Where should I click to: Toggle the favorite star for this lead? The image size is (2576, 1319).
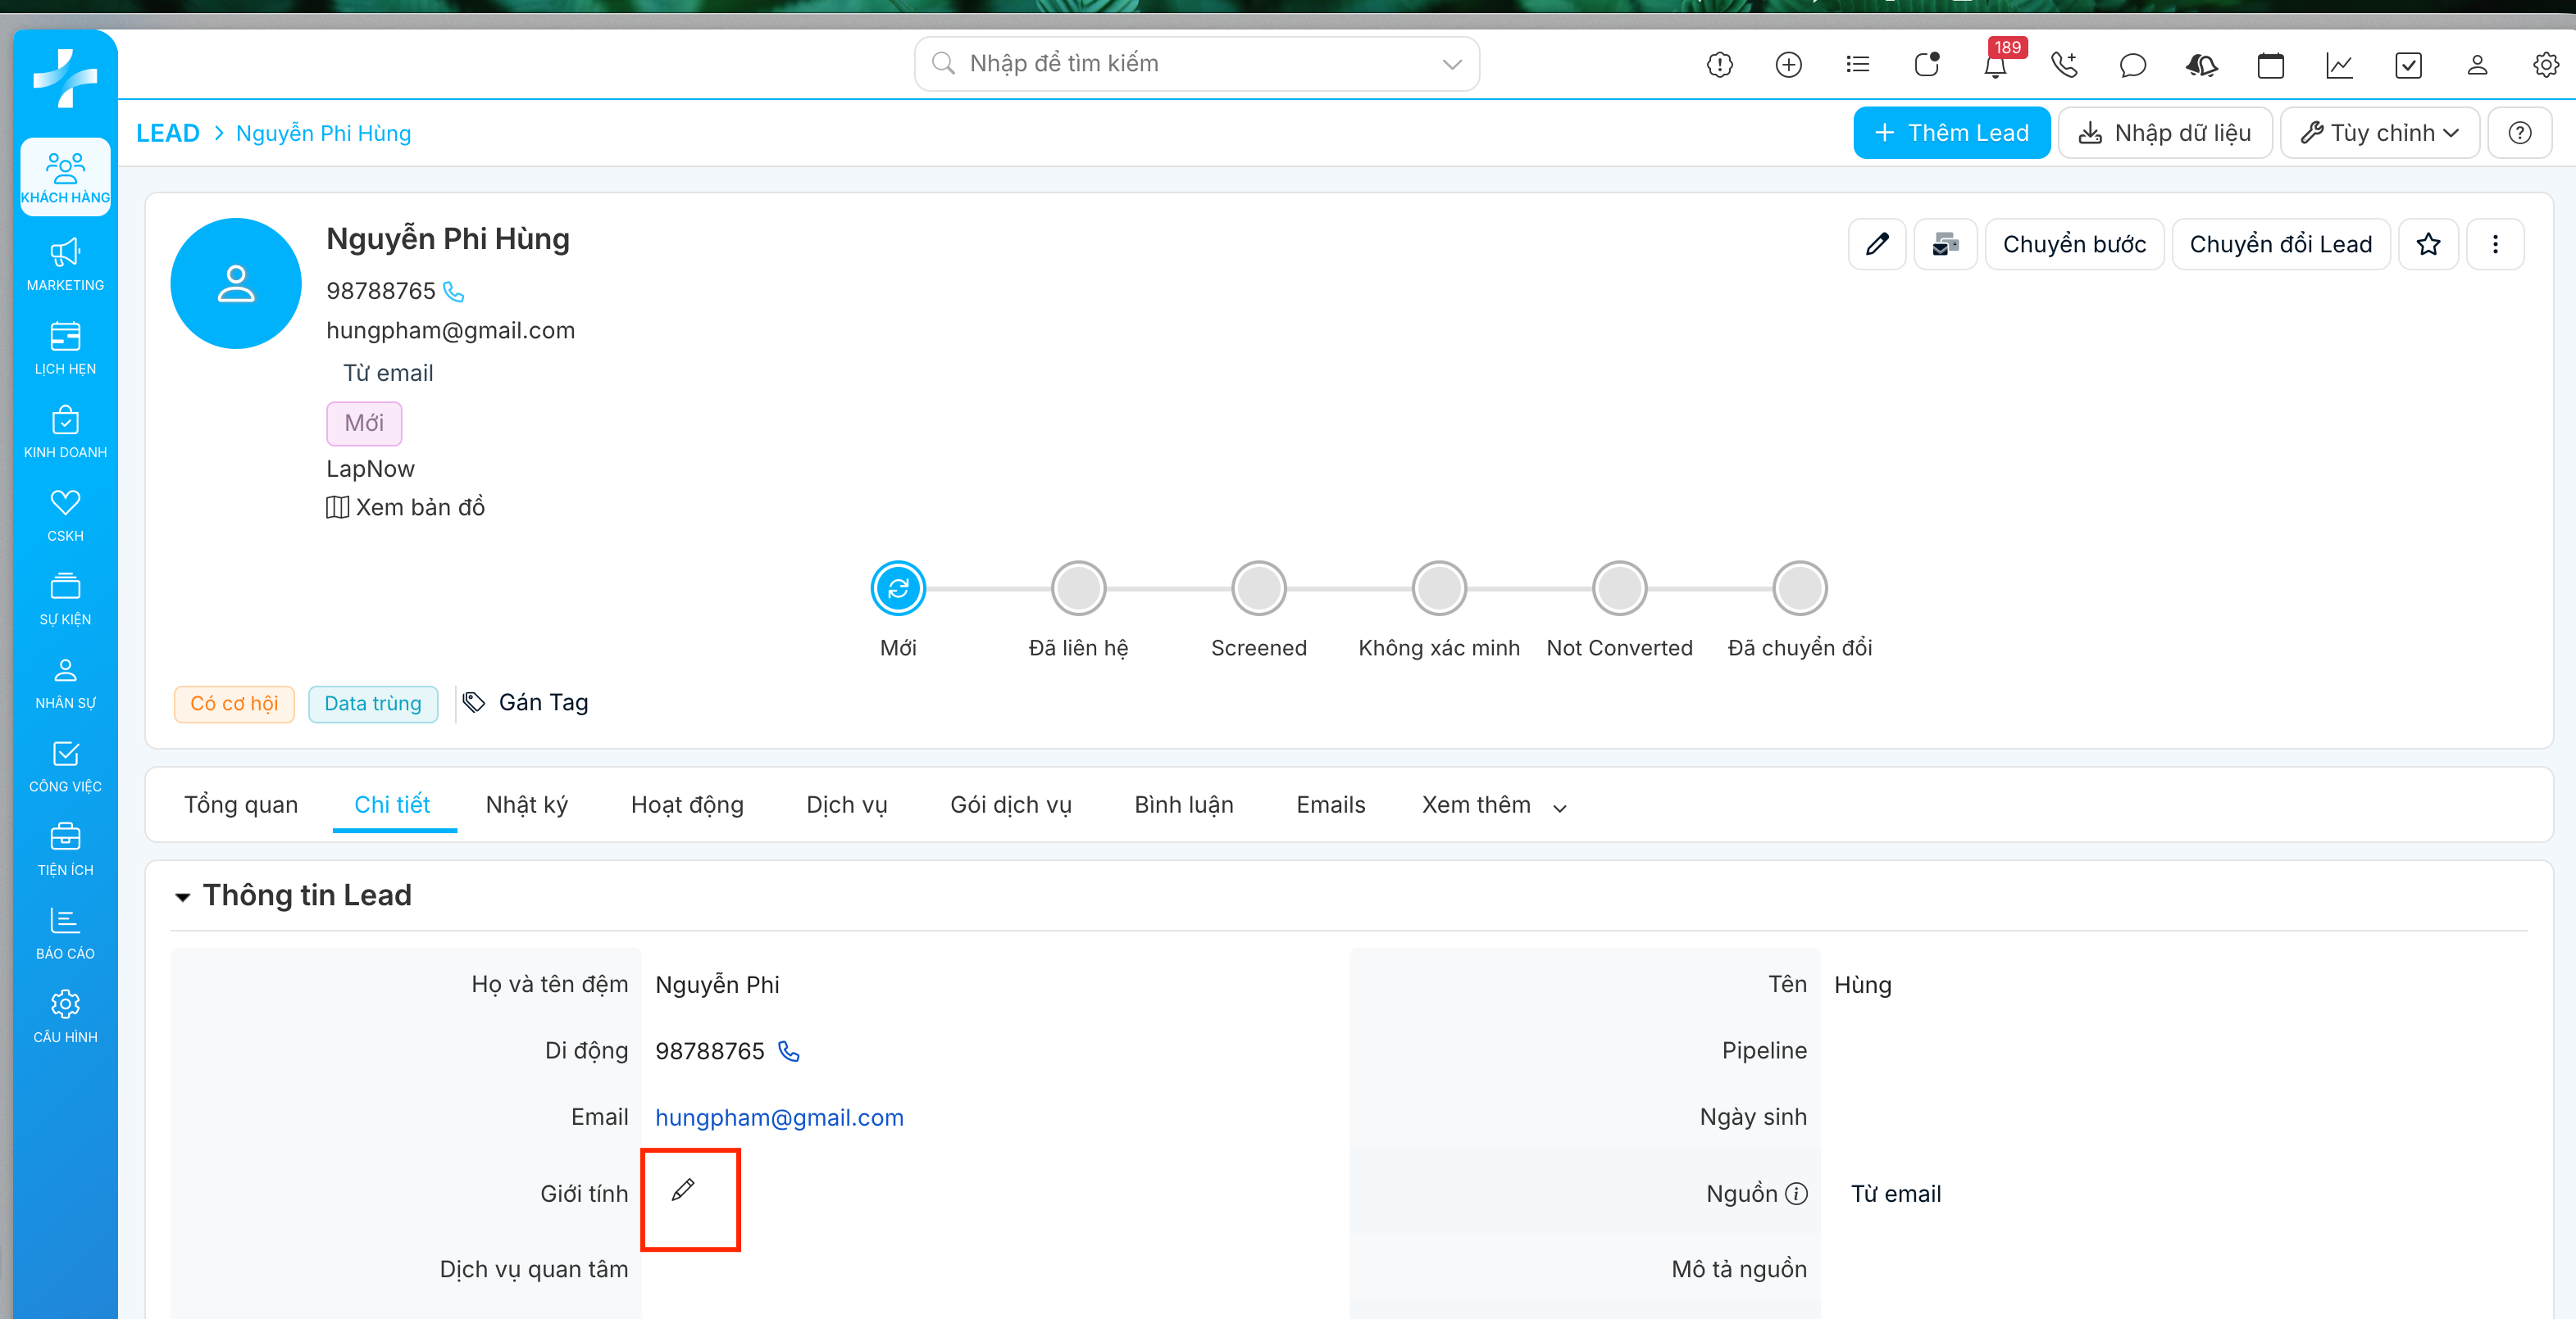click(2428, 245)
